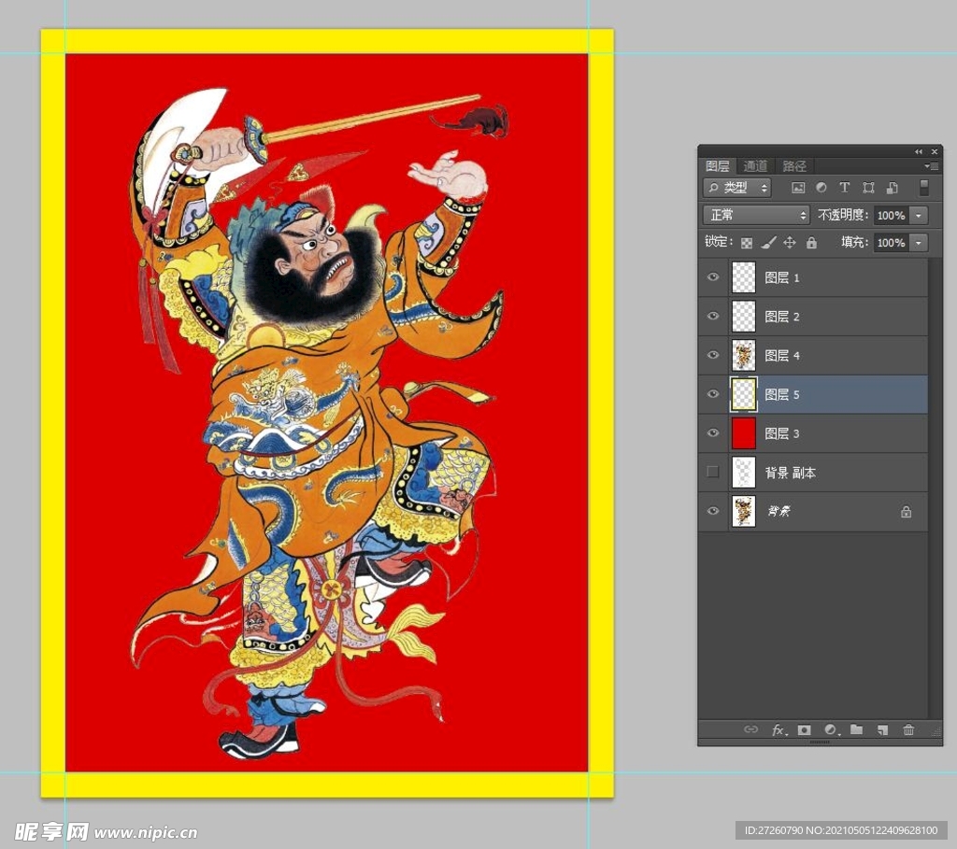
Task: Open the 不透明度 opacity dropdown arrow
Action: pos(919,216)
